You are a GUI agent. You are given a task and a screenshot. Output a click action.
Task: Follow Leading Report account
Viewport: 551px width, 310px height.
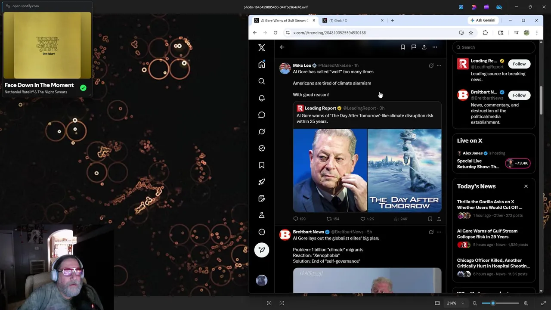click(x=519, y=64)
